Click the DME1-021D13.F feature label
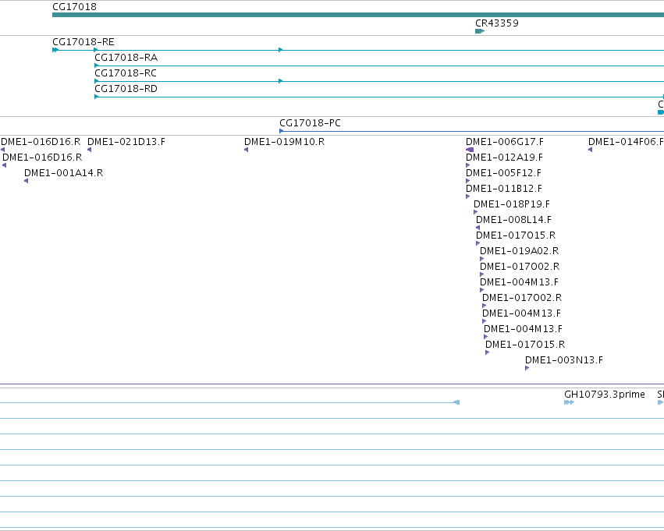Viewport: 664px width, 531px height. (x=126, y=142)
